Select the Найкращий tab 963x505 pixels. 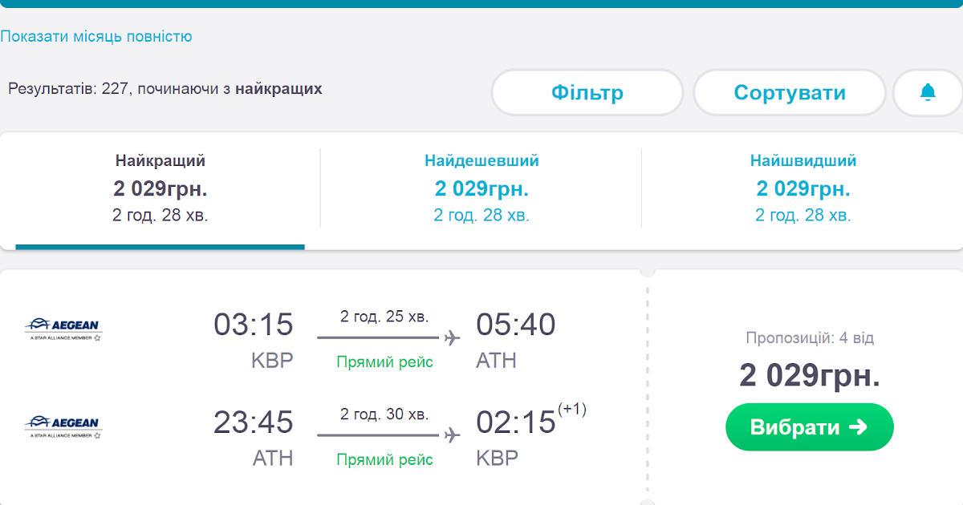pyautogui.click(x=160, y=188)
